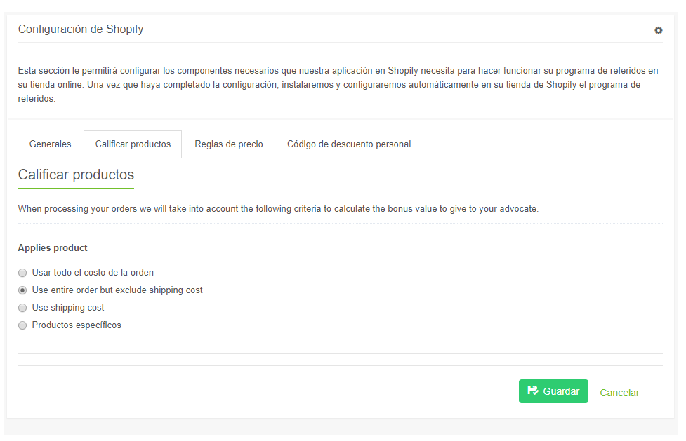Go to Código de descuento personal tab
Screen dimensions: 686x441
[349, 144]
